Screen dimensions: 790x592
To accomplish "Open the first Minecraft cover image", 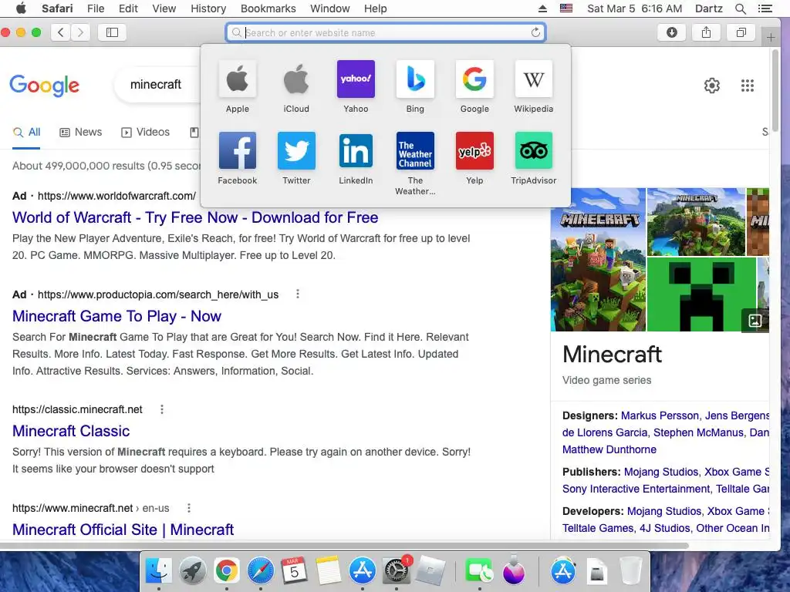I will click(598, 260).
